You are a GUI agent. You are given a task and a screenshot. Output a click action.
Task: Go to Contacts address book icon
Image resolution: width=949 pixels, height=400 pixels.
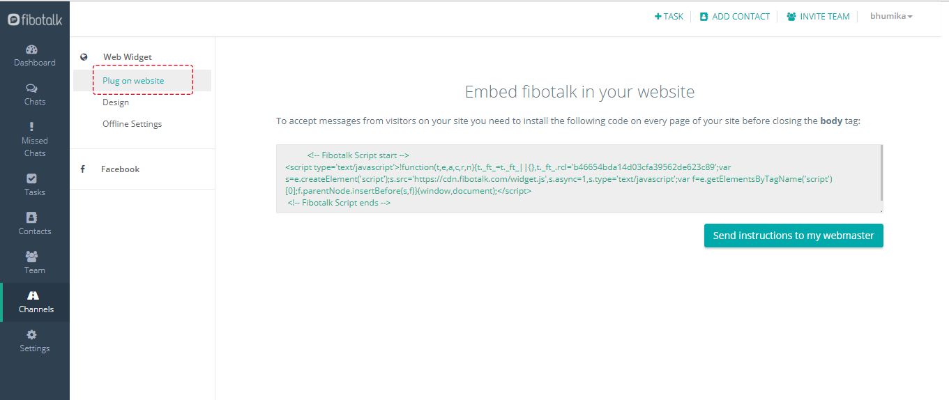pyautogui.click(x=32, y=217)
